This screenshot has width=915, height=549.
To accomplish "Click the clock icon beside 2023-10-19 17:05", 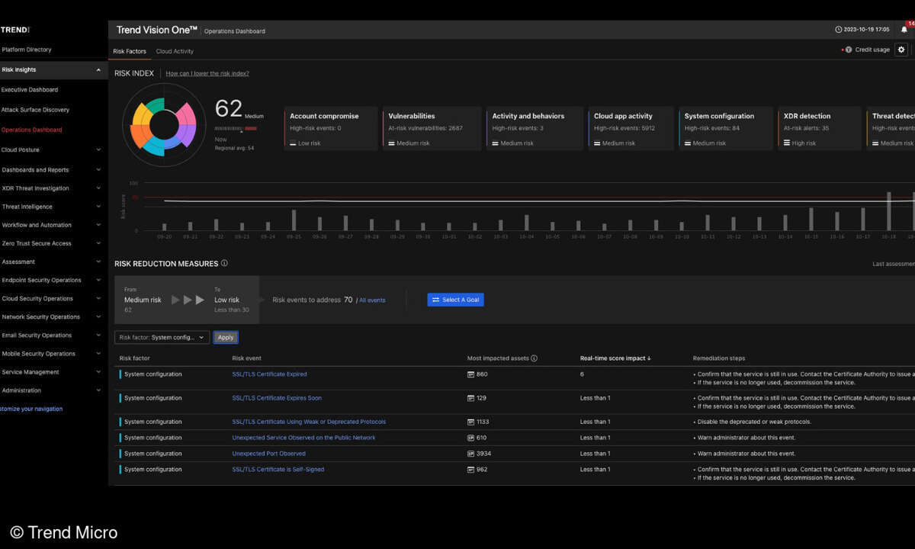I will 839,30.
